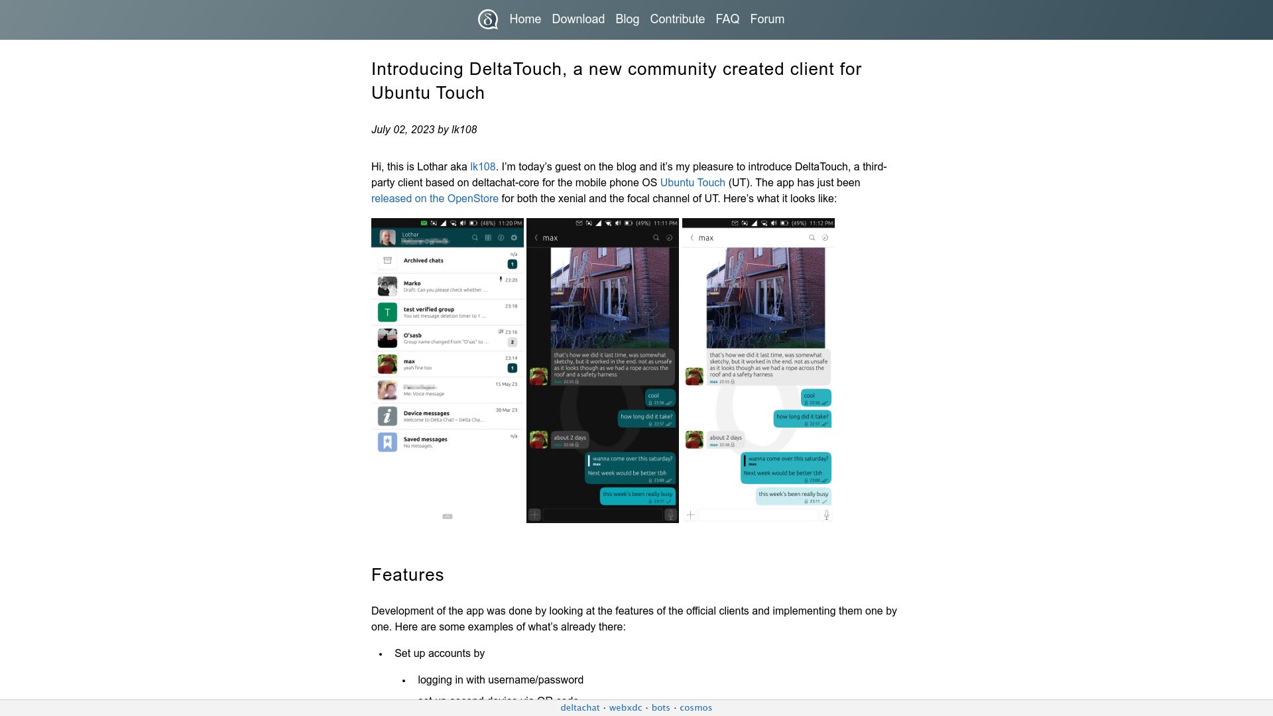This screenshot has width=1273, height=716.
Task: Click the 'Introducing DeltaTouch' article title
Action: click(616, 81)
